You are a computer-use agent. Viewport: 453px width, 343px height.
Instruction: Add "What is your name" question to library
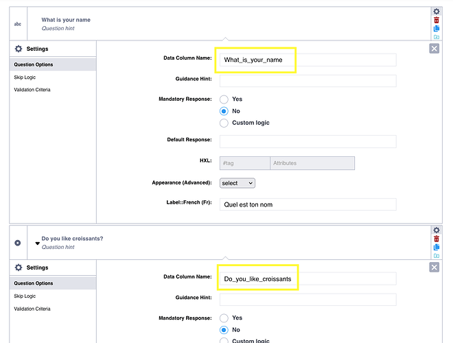(x=436, y=37)
